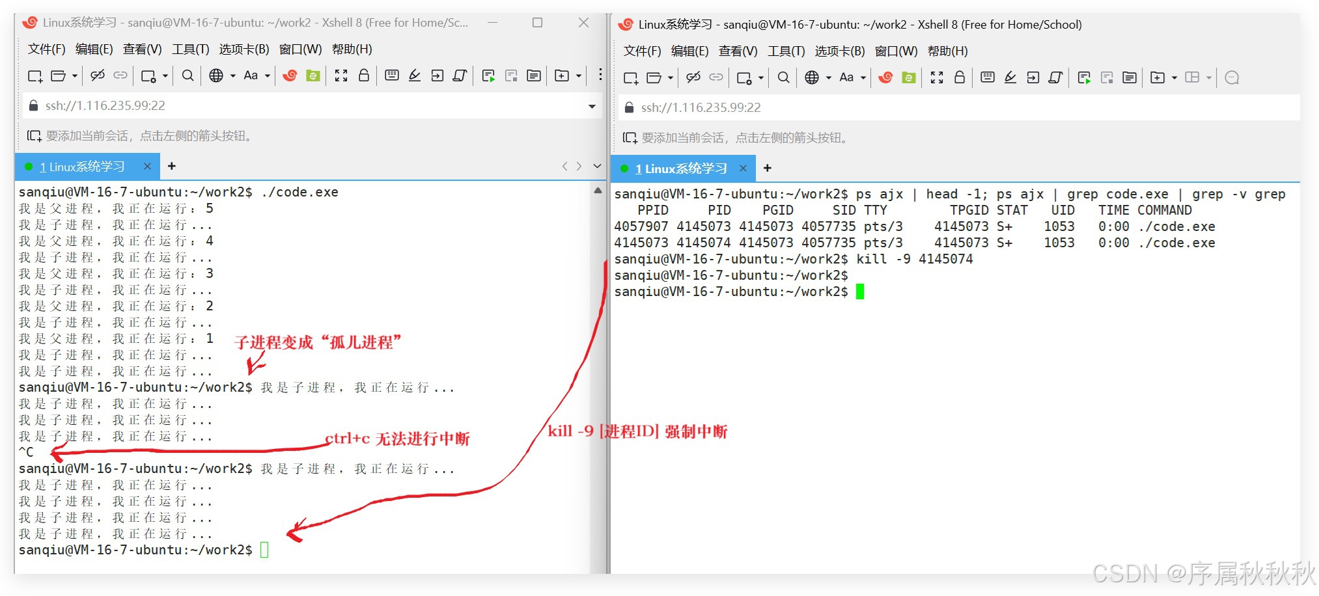Click next tab arrow in left window
This screenshot has height=596, width=1319.
[579, 166]
